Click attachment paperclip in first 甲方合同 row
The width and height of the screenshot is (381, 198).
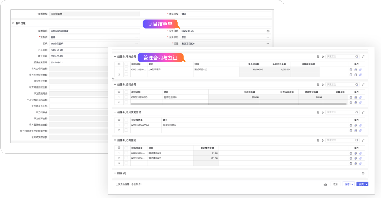360,69
